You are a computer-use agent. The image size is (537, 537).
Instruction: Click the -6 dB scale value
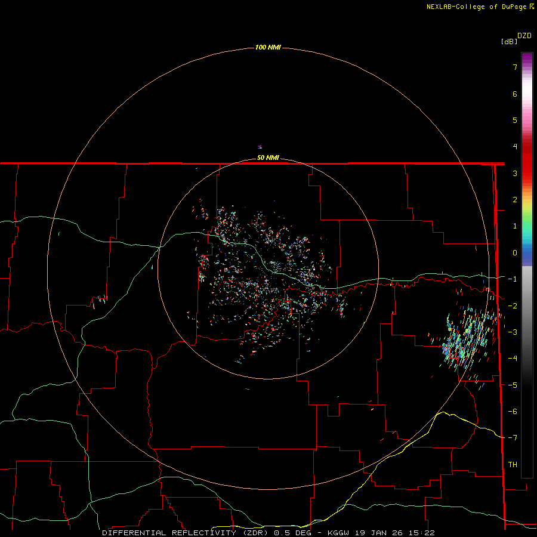point(513,412)
